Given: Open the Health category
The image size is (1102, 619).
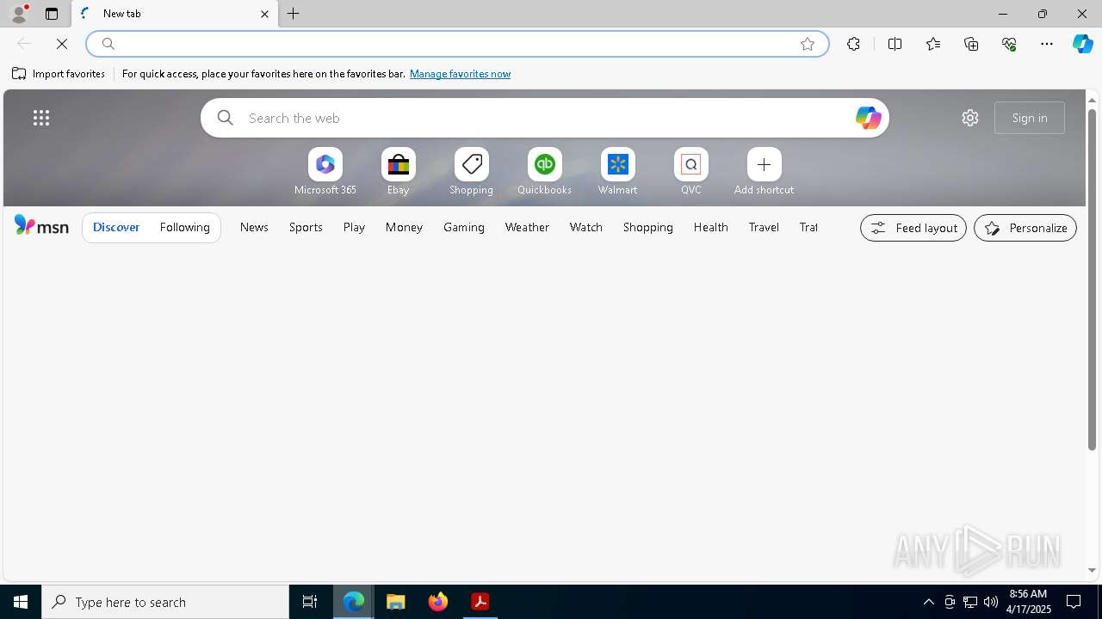Looking at the screenshot, I should (x=711, y=227).
